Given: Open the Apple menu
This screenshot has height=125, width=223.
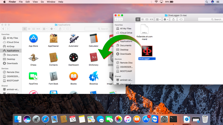Looking at the screenshot, I should coord(4,2).
